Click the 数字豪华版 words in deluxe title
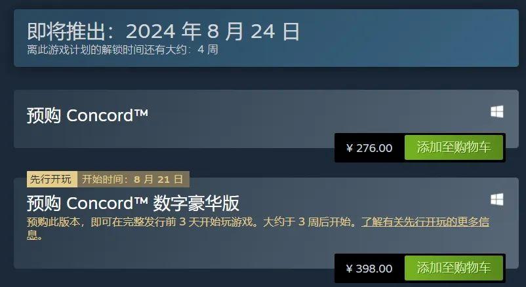This screenshot has width=526, height=287. click(x=196, y=203)
